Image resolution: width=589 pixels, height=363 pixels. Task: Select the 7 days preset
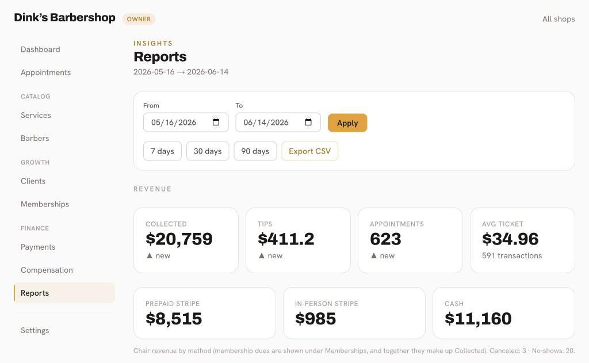click(x=162, y=151)
